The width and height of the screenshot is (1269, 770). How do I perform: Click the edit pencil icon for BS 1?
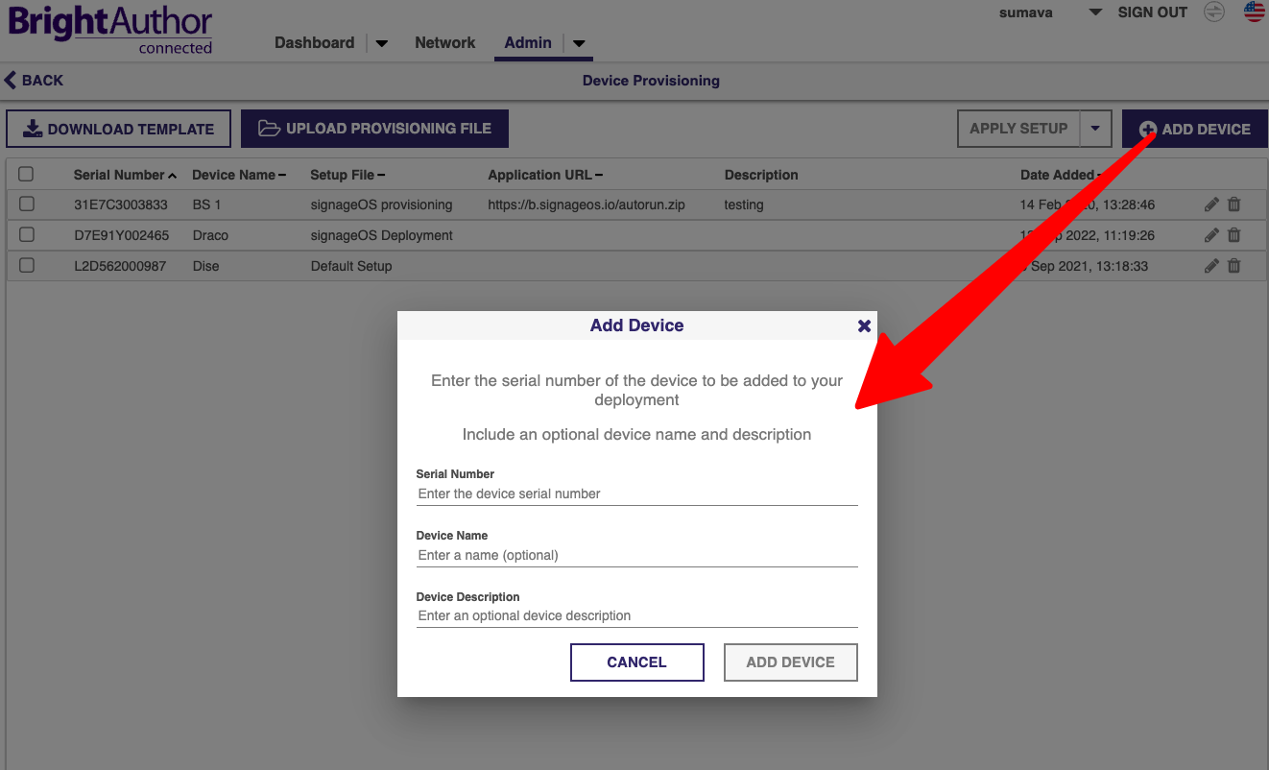[x=1211, y=205]
